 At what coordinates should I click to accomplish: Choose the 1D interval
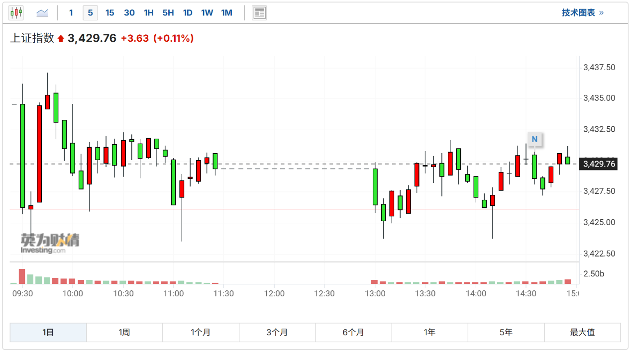pyautogui.click(x=188, y=13)
